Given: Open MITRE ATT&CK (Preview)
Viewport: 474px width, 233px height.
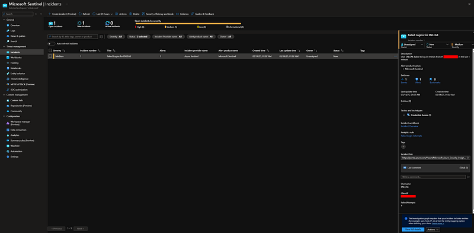Looking at the screenshot, I should [x=23, y=84].
